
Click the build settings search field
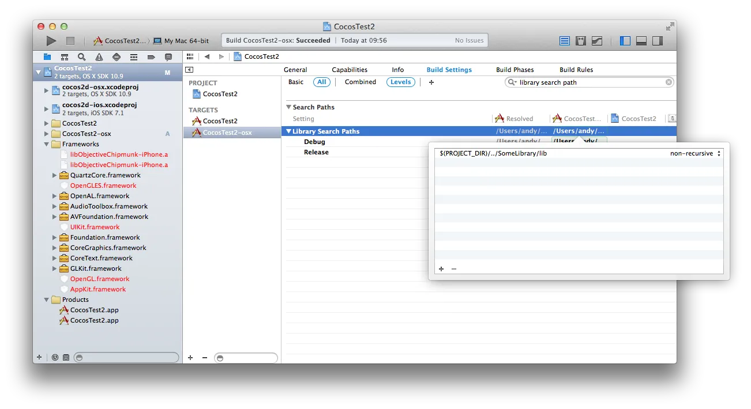tap(590, 82)
